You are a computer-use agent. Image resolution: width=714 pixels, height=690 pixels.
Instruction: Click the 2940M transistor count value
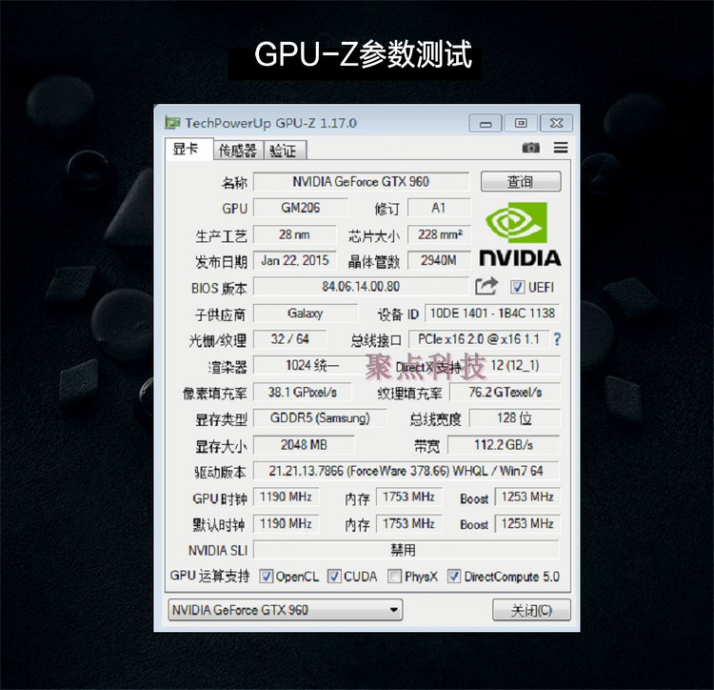point(439,261)
